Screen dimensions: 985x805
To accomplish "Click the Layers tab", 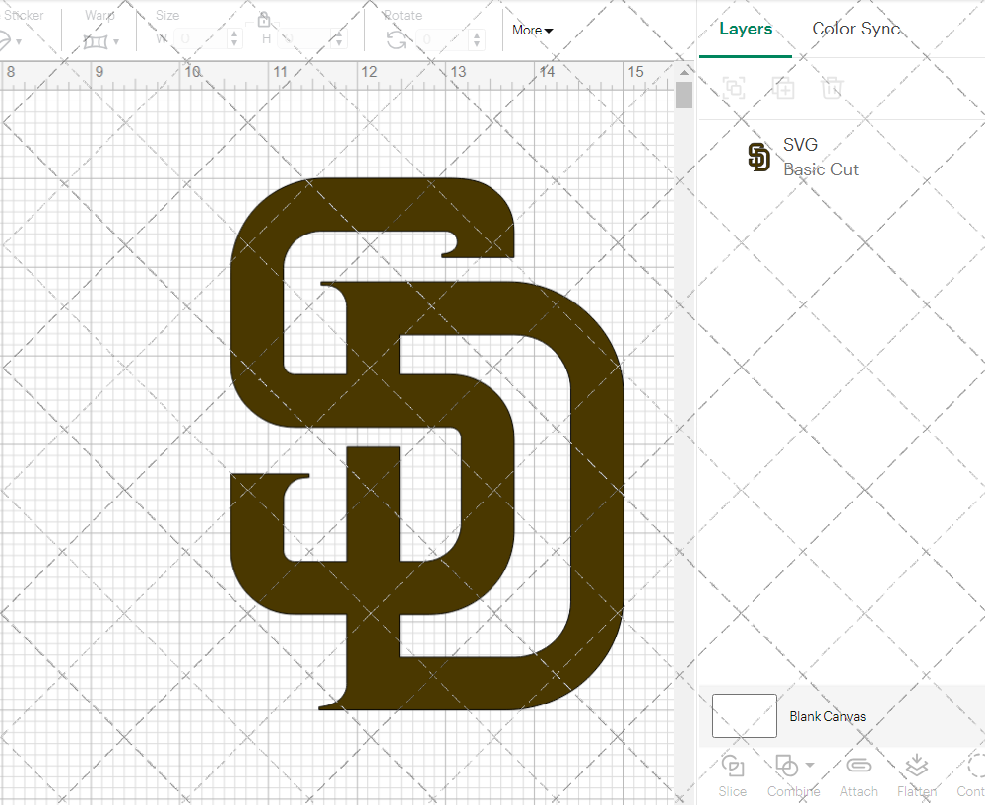I will [746, 29].
